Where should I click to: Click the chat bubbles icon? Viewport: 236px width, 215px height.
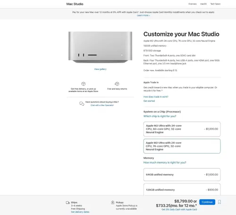82,103
